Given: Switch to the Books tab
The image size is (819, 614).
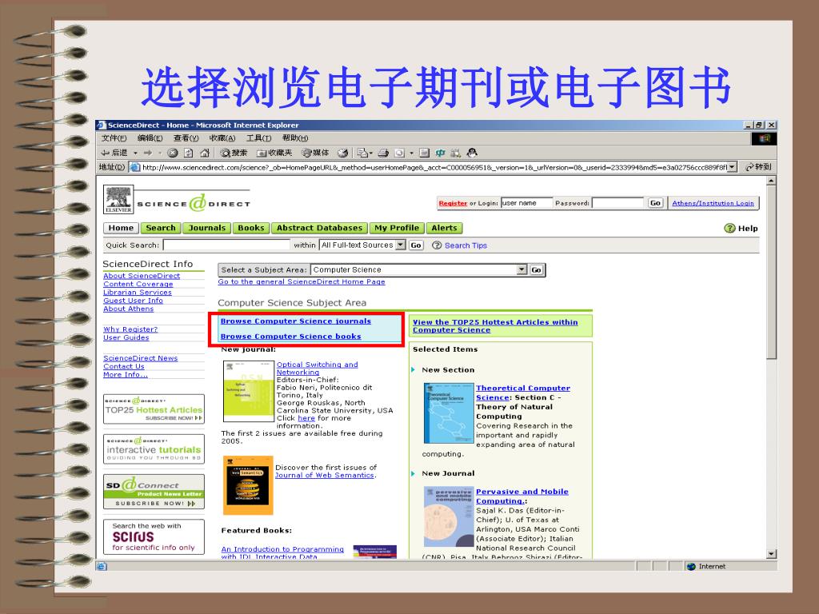Looking at the screenshot, I should coord(251,228).
